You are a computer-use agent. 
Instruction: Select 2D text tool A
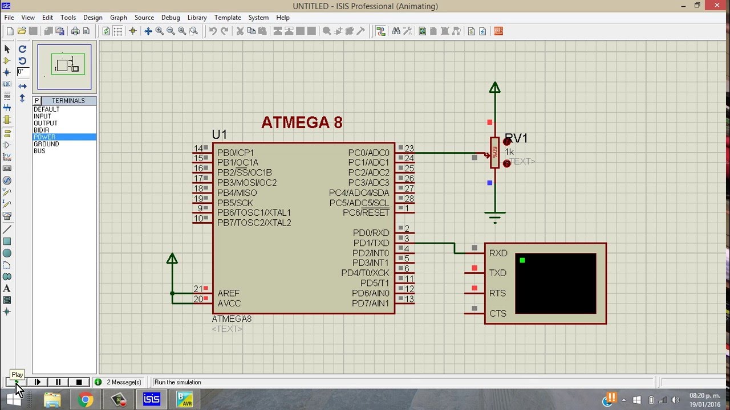[x=7, y=289]
